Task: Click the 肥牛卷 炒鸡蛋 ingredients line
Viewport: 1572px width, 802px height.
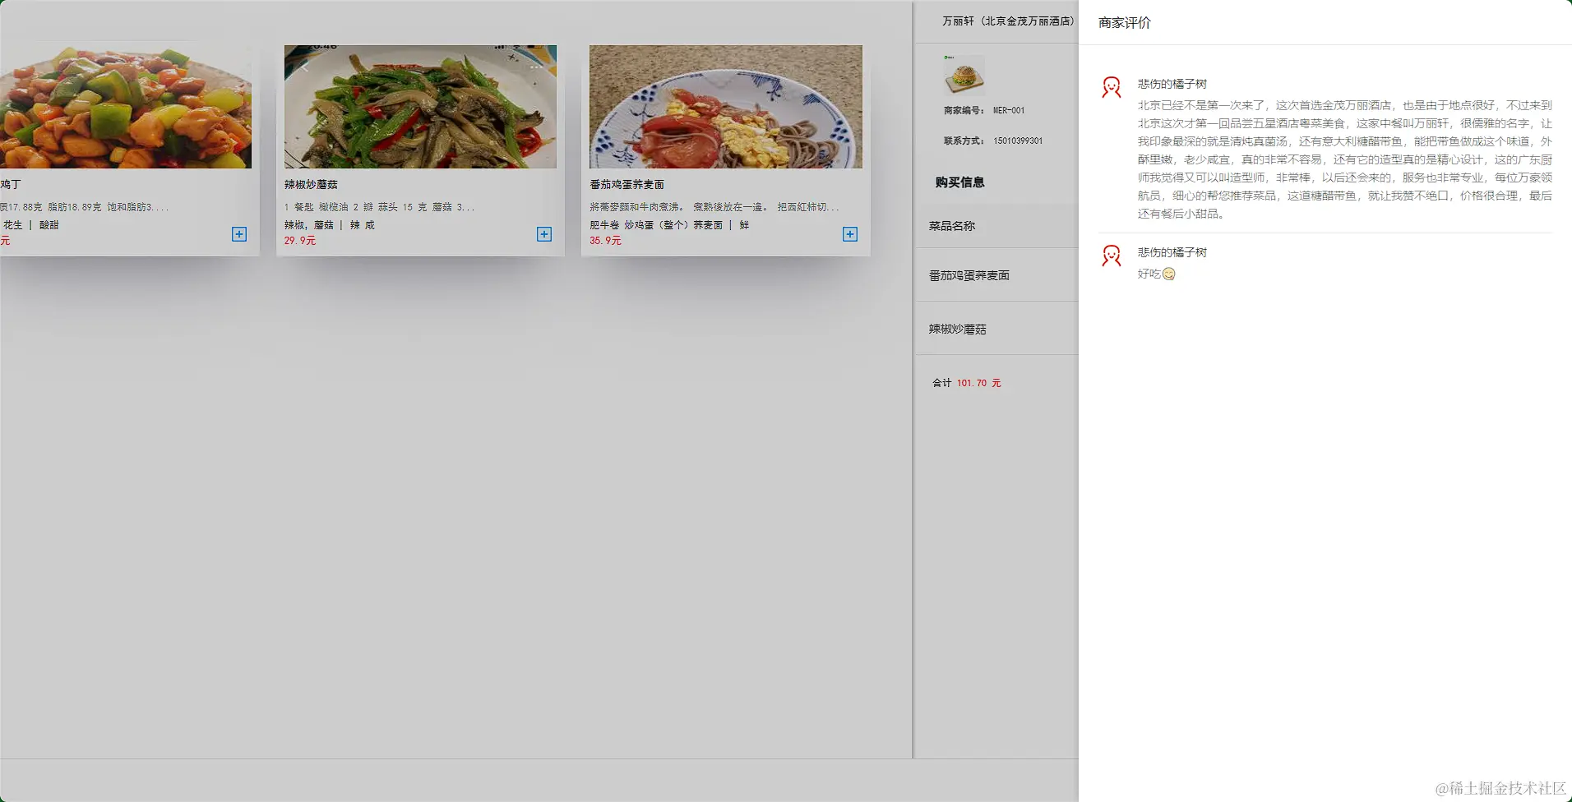Action: (669, 224)
